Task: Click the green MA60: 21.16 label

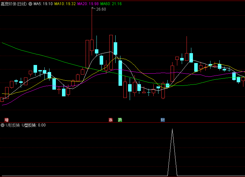Action: (111, 4)
